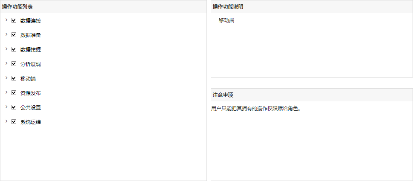This screenshot has width=413, height=181.
Task: Uncheck the 数据挖掘 checkbox
Action: (x=14, y=49)
